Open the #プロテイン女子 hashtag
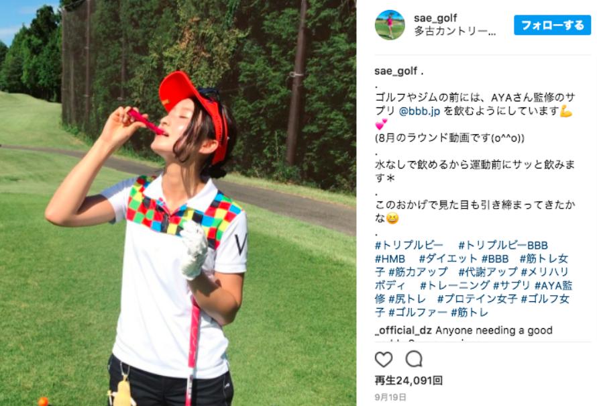This screenshot has height=406, width=597. [x=477, y=299]
